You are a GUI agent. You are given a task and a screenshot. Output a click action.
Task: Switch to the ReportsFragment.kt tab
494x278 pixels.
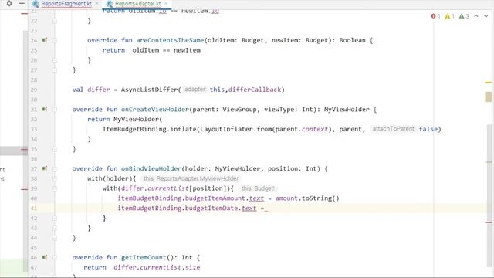tap(66, 4)
